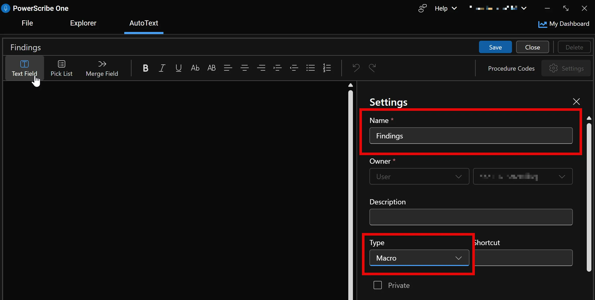This screenshot has width=595, height=300.
Task: Insert a Merge Field
Action: click(x=102, y=68)
